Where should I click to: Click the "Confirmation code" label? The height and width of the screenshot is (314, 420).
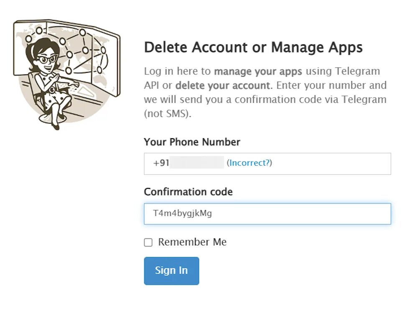(188, 192)
